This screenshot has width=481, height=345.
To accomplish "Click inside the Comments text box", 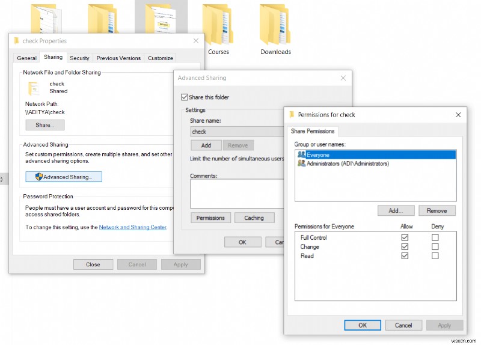I will coord(237,194).
